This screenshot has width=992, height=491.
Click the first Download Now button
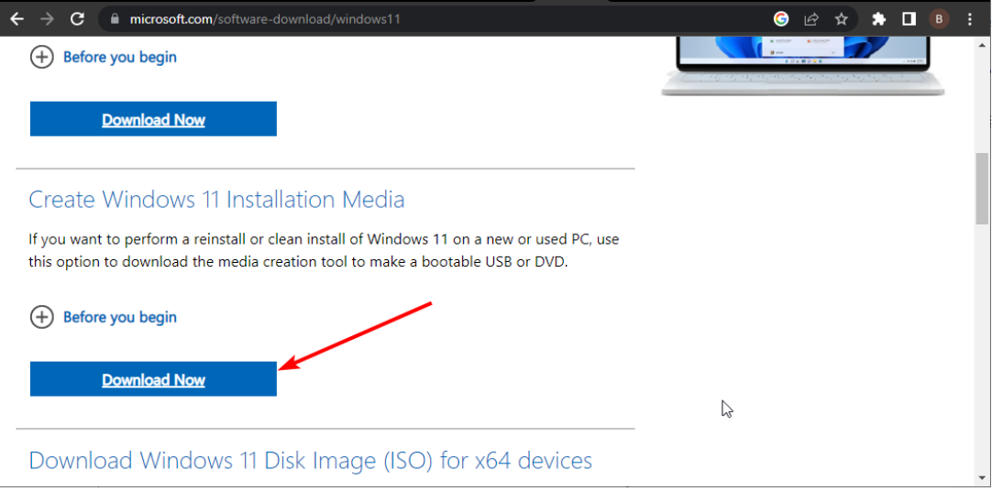click(x=153, y=119)
